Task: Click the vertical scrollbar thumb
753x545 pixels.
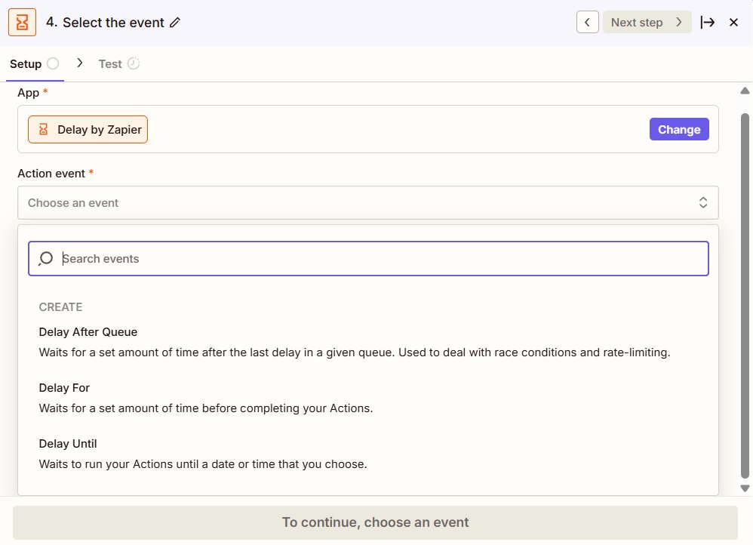Action: (x=745, y=296)
